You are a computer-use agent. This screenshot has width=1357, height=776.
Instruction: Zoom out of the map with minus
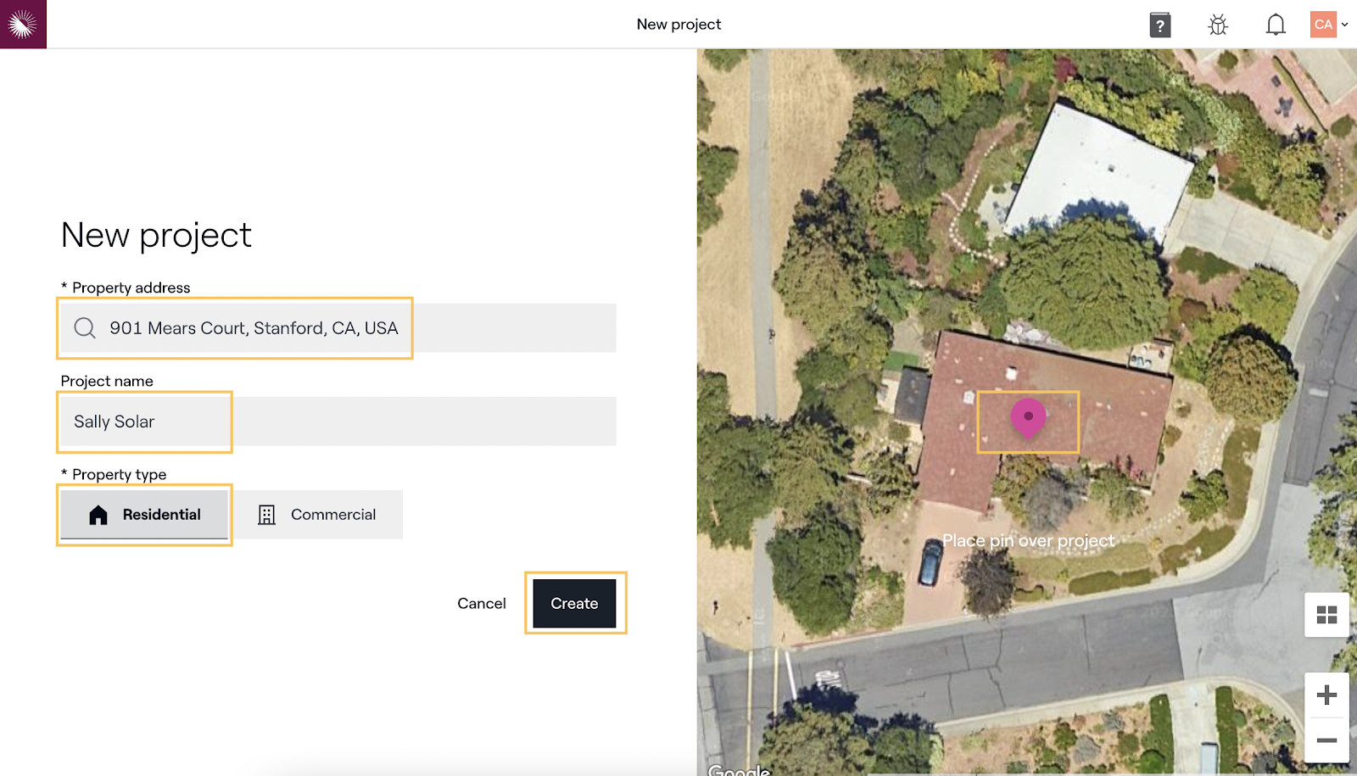pyautogui.click(x=1326, y=740)
